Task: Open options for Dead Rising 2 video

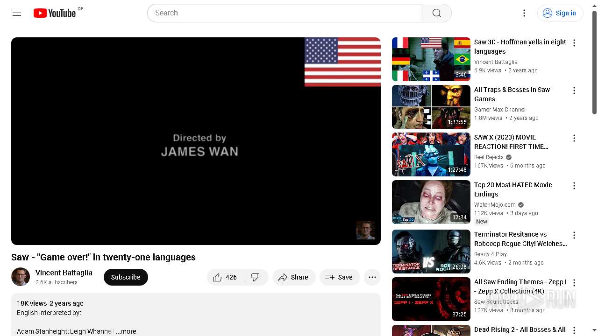Action: click(574, 330)
